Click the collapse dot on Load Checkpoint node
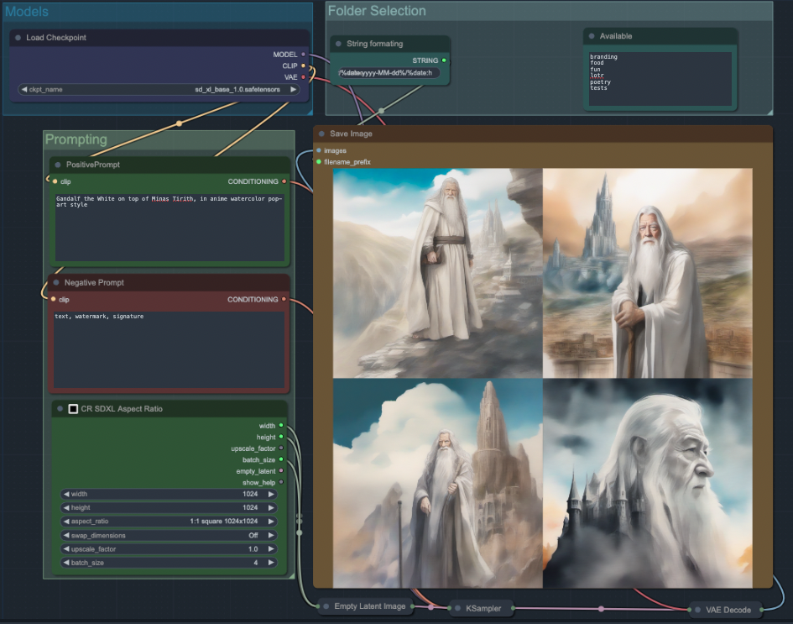793x624 pixels. (x=18, y=38)
